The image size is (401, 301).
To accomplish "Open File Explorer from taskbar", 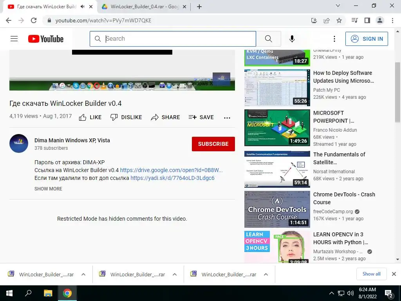I will pos(48,293).
